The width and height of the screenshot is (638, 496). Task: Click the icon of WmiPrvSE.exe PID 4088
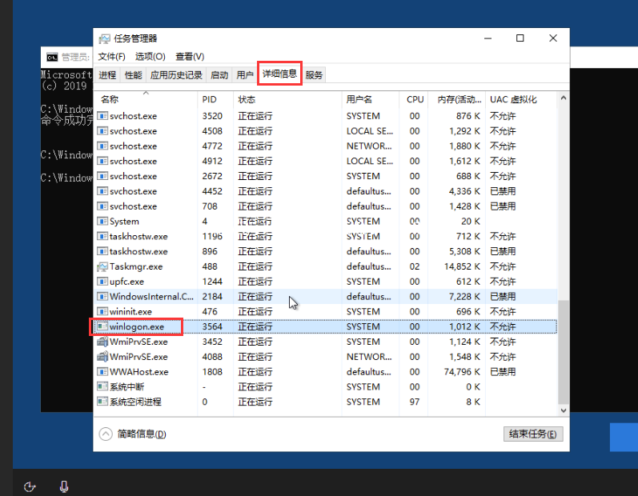coord(102,357)
